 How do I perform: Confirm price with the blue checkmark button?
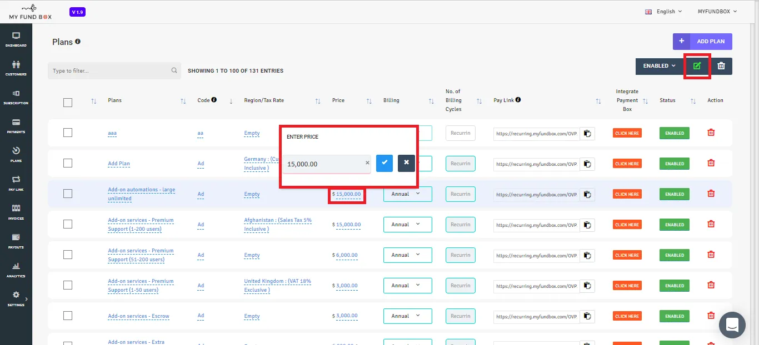(x=385, y=163)
